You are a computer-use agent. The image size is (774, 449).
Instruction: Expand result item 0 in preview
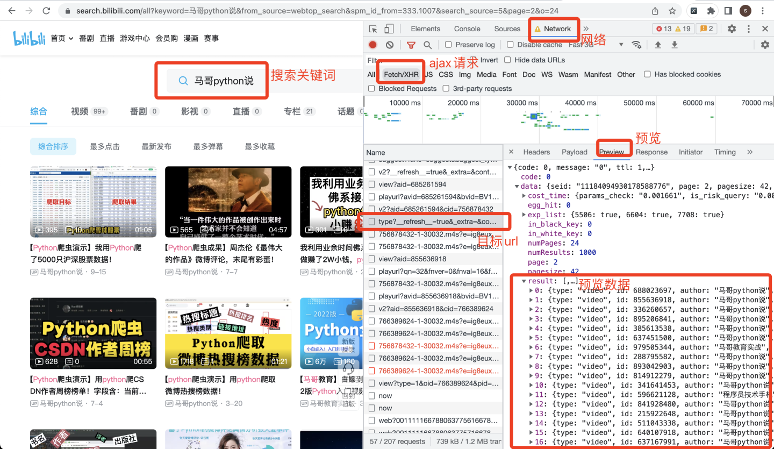(531, 290)
